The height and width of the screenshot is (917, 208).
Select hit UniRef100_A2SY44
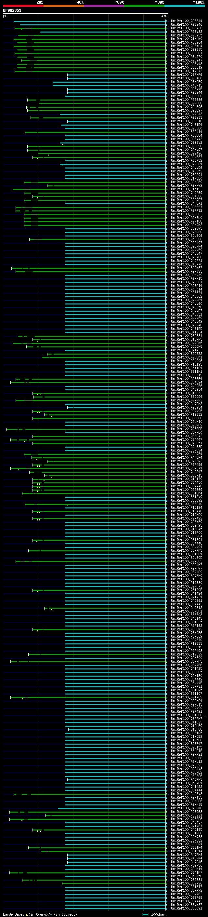point(186,93)
